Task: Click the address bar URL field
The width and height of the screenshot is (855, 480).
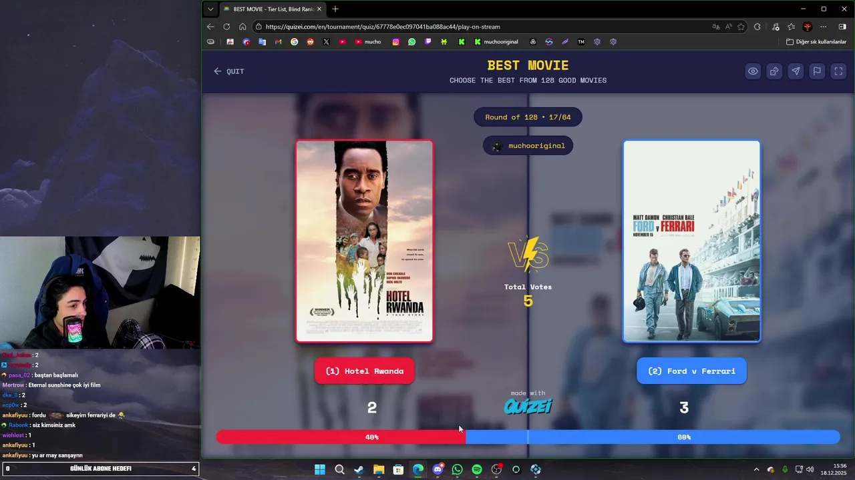Action: point(481,27)
